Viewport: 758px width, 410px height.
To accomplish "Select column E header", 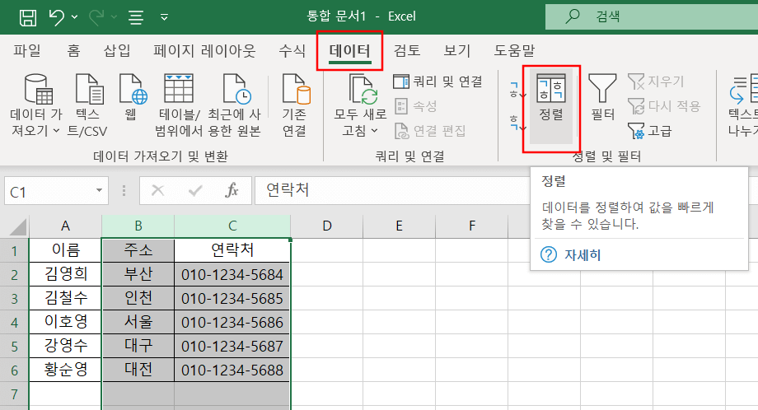I will tap(400, 226).
